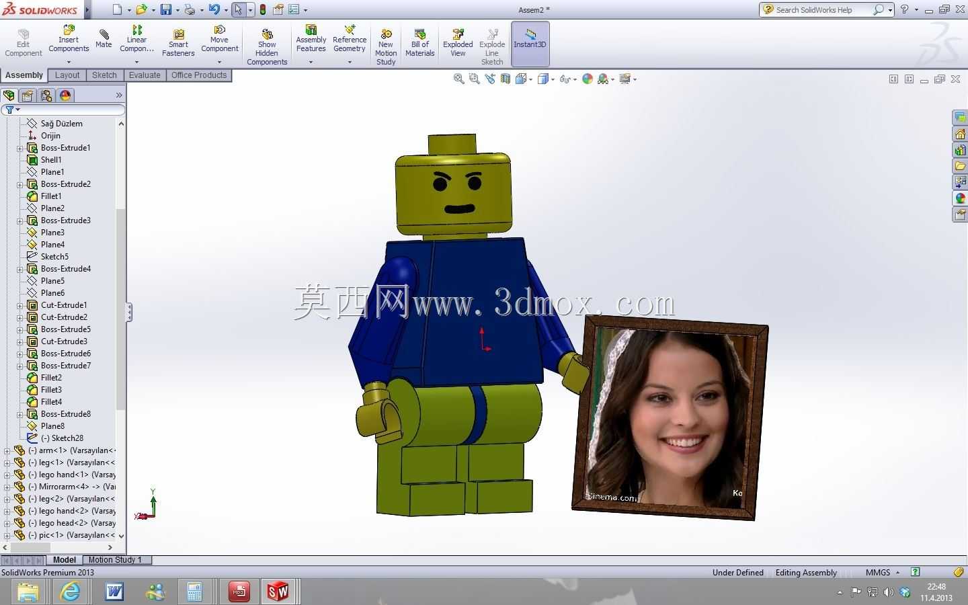The image size is (968, 605).
Task: Toggle the Instant3D button
Action: click(x=530, y=43)
